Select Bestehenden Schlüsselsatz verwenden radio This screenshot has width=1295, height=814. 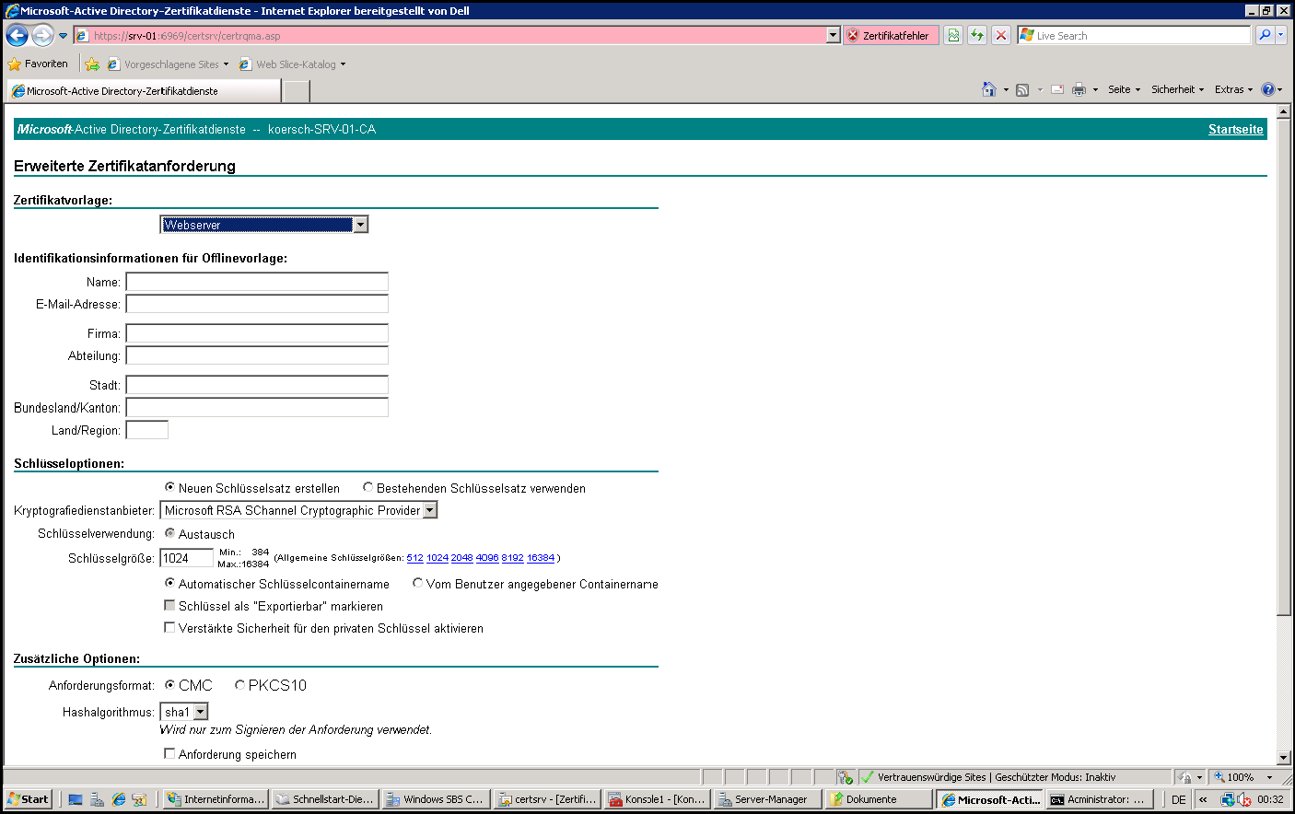tap(367, 487)
